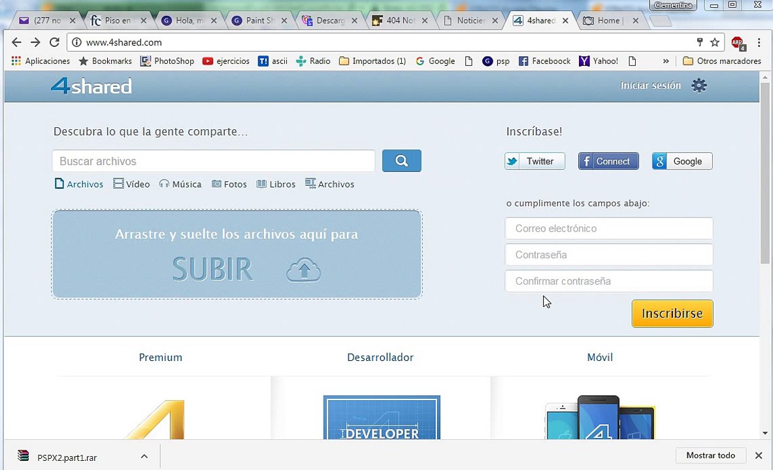Focus the Confirmar contraseña field
This screenshot has width=773, height=470.
(609, 281)
